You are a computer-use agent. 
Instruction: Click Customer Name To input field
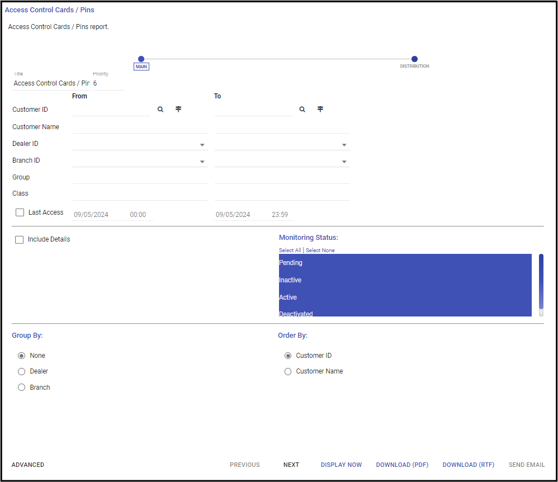(x=282, y=127)
